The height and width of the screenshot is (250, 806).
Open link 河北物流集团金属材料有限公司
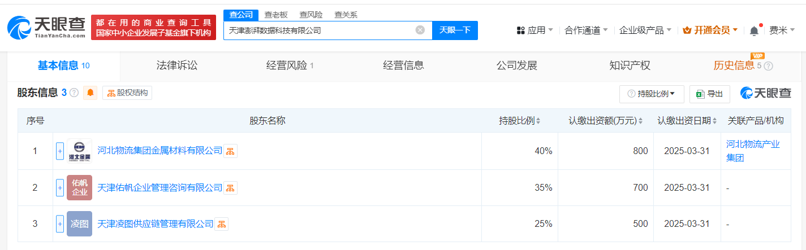[x=160, y=151]
